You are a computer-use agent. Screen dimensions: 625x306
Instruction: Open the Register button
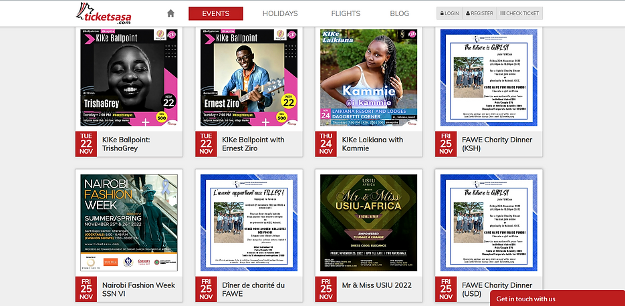(479, 13)
